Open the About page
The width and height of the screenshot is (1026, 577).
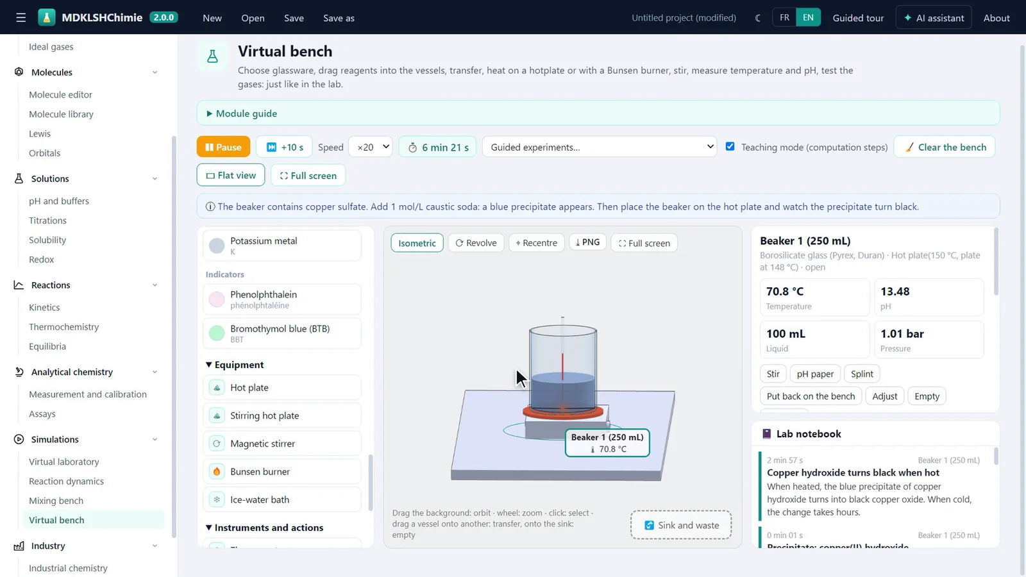click(997, 18)
